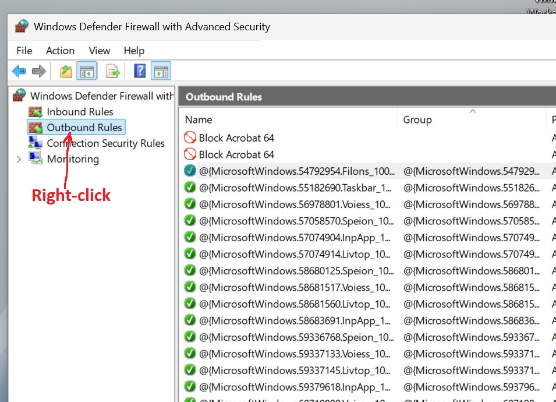The width and height of the screenshot is (556, 402).
Task: Select the 59337145.Livtop rule name
Action: (x=295, y=371)
